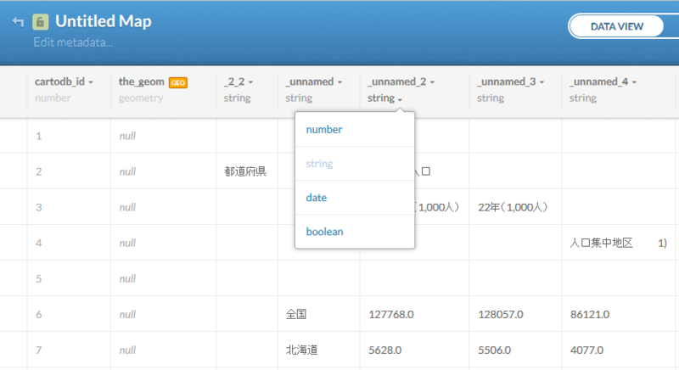Click the null geometry in row 6
This screenshot has height=370, width=679.
coord(127,315)
